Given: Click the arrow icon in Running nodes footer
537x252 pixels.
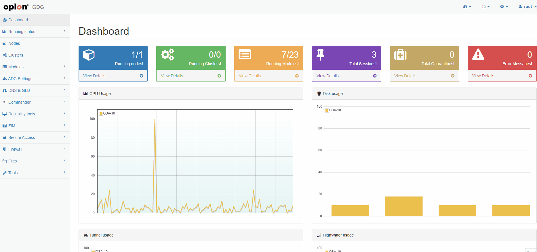Looking at the screenshot, I should pos(141,76).
